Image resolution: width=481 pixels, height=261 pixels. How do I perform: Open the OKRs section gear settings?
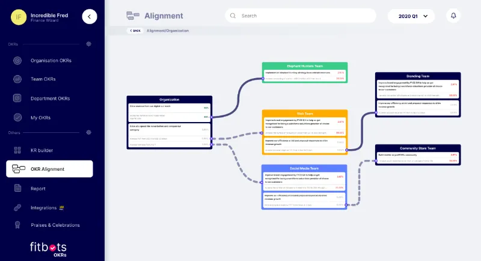88,44
